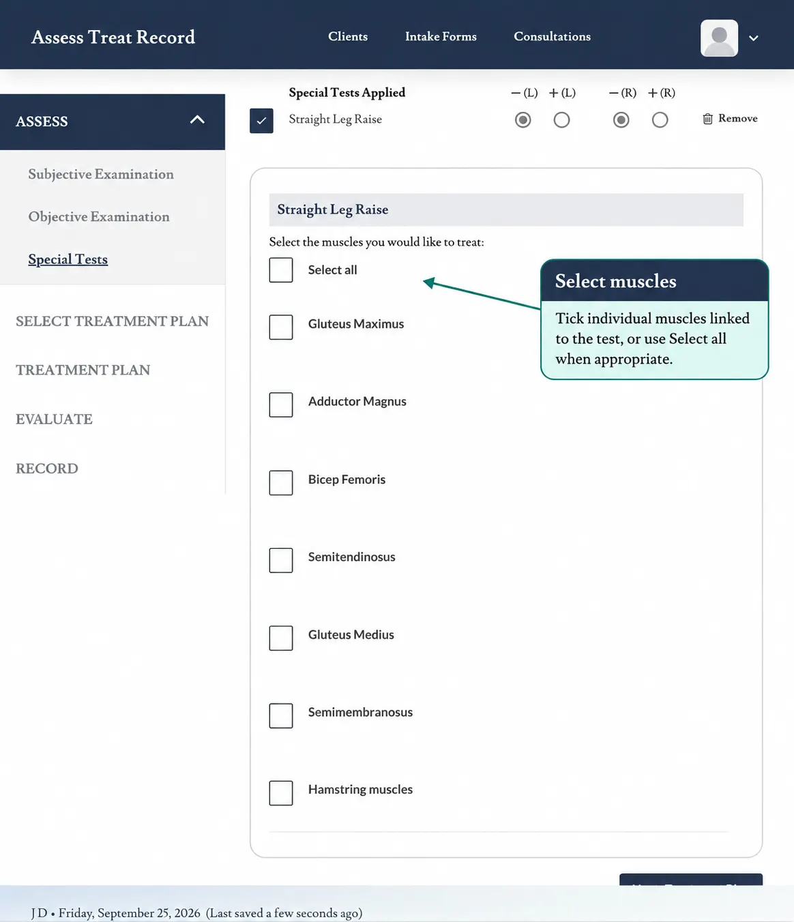Screen dimensions: 794x922
Task: Select positive left radio for Straight Leg Raise
Action: (x=562, y=120)
